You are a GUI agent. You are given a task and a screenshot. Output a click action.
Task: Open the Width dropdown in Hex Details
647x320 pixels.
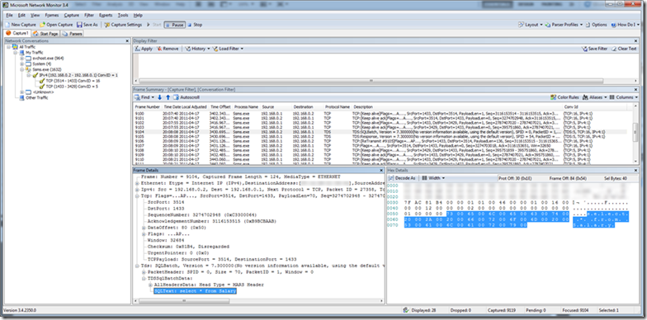(433, 178)
